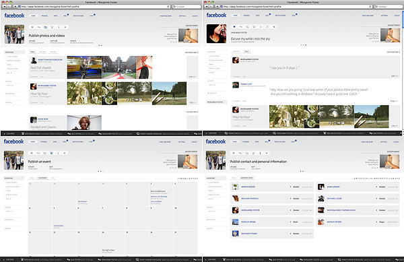Viewport: 404px width, 262px height.
Task: Click Hide Publisher in the photos page
Action: click(x=166, y=16)
